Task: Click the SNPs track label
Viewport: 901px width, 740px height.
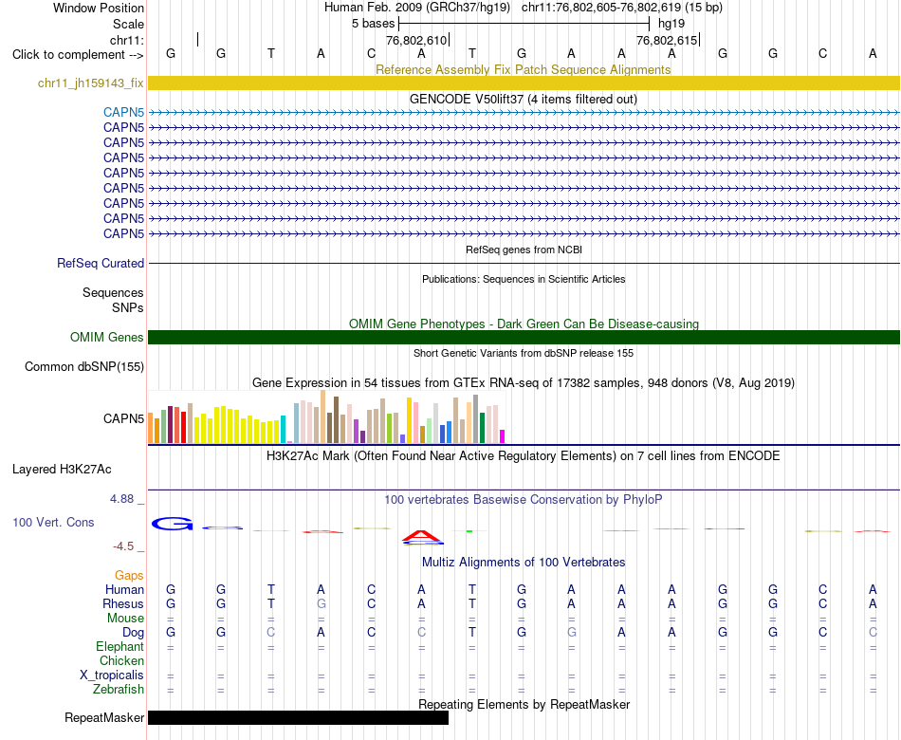Action: pos(128,307)
